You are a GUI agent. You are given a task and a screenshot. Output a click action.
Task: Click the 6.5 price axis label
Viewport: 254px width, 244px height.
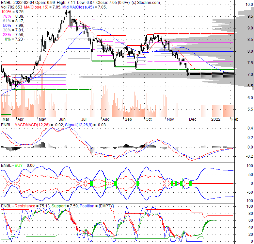coord(250,86)
